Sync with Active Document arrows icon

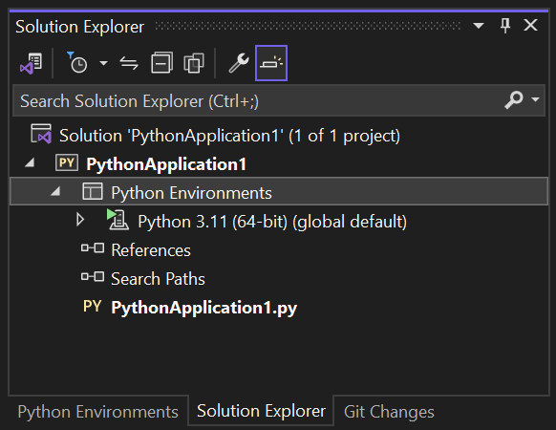click(x=129, y=63)
